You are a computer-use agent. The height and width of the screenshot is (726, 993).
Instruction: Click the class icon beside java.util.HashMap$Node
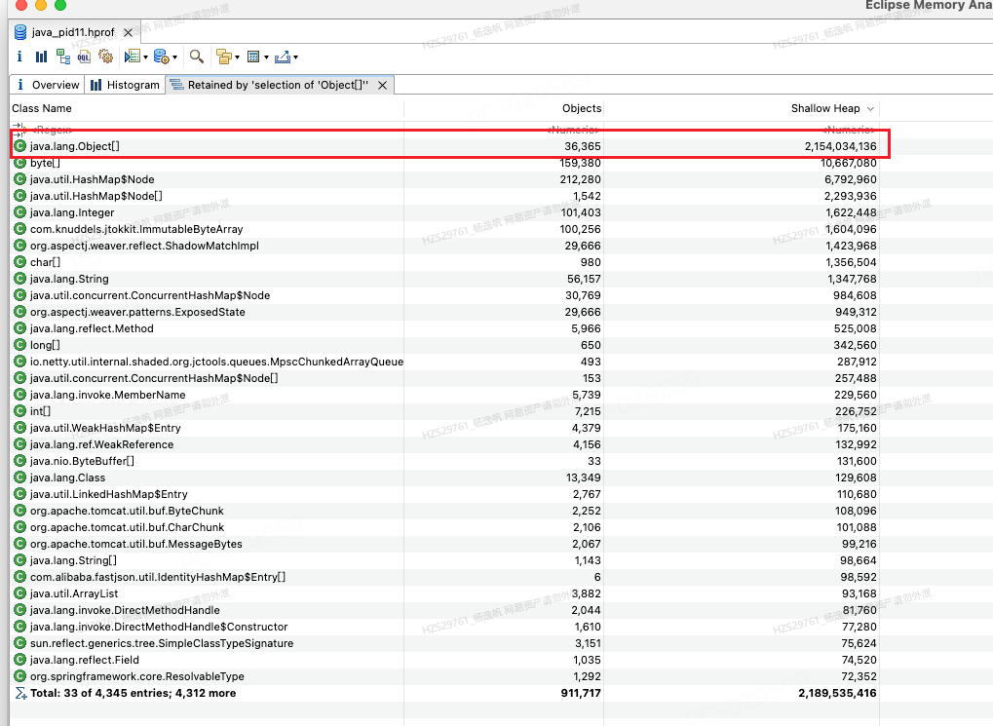(x=19, y=179)
